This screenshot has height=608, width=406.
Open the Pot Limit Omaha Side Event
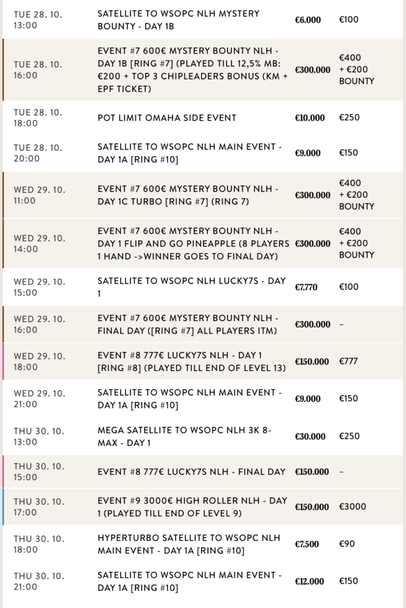coord(167,118)
